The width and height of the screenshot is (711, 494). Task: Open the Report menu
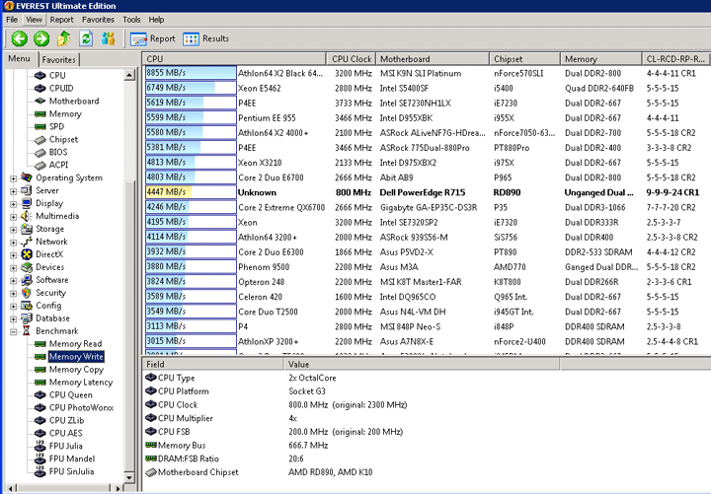[x=61, y=20]
